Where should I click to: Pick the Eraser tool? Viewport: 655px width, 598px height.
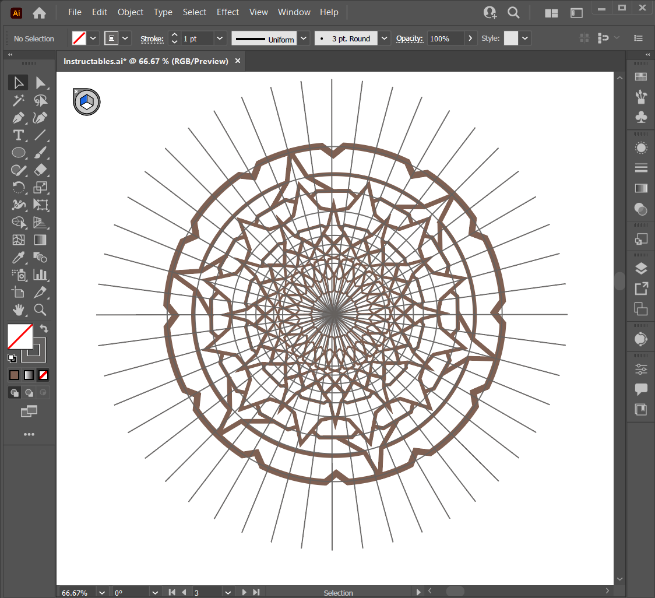pyautogui.click(x=40, y=170)
